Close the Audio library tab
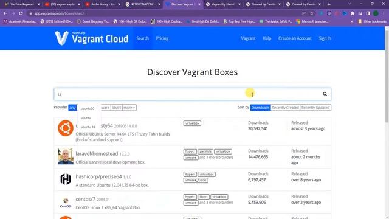 tap(119, 4)
